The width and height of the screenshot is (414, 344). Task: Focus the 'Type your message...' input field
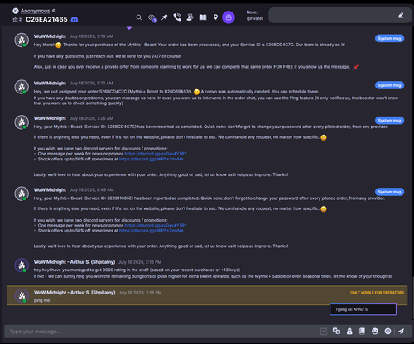click(x=163, y=332)
